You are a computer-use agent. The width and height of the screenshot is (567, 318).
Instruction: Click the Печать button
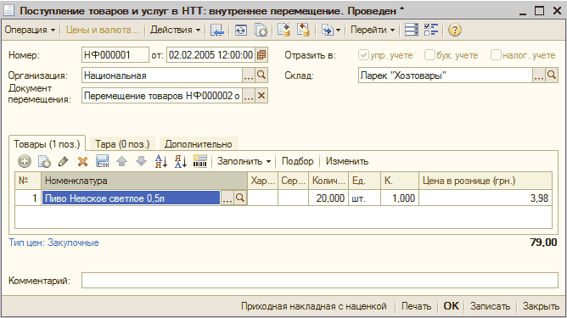(x=416, y=306)
